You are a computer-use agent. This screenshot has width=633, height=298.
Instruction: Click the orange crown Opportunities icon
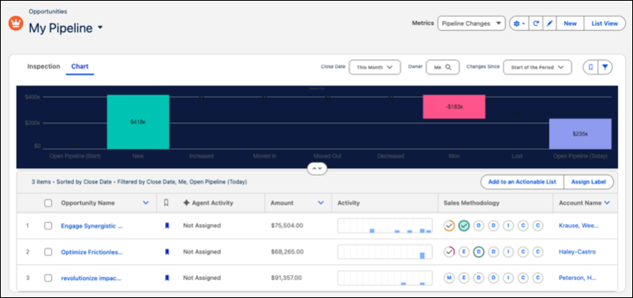click(15, 24)
